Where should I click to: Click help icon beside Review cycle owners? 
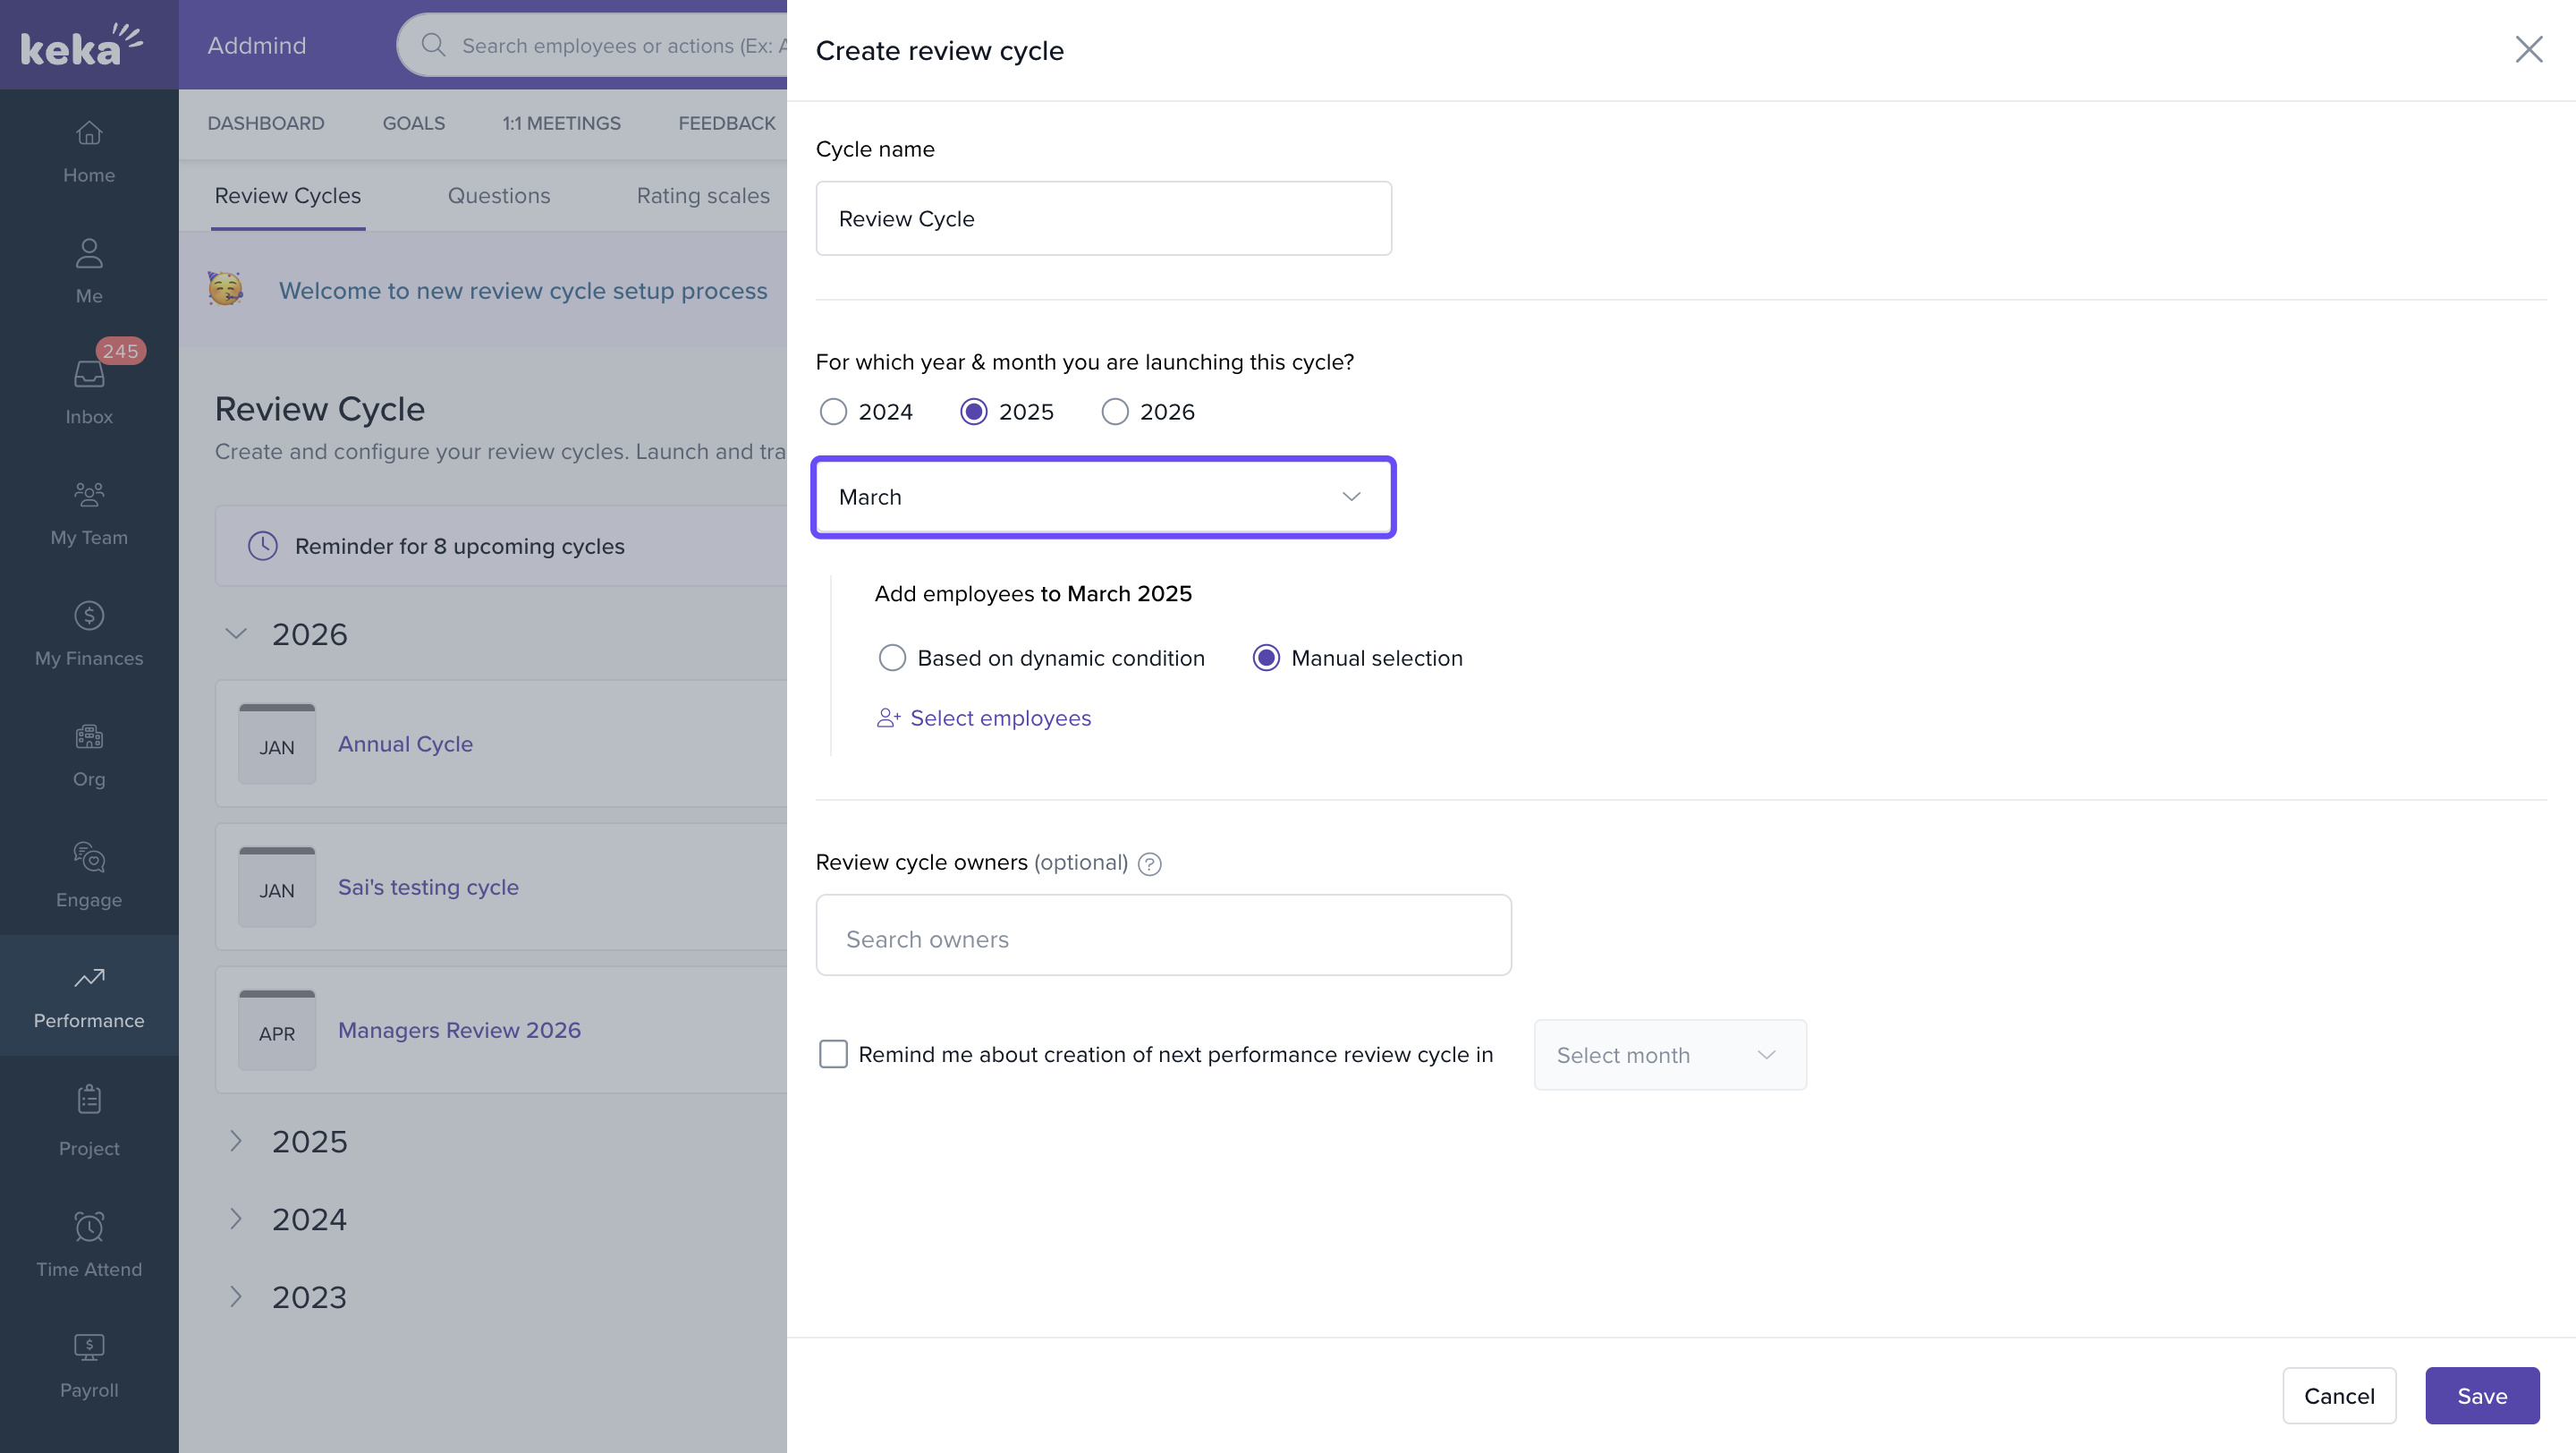[x=1150, y=864]
